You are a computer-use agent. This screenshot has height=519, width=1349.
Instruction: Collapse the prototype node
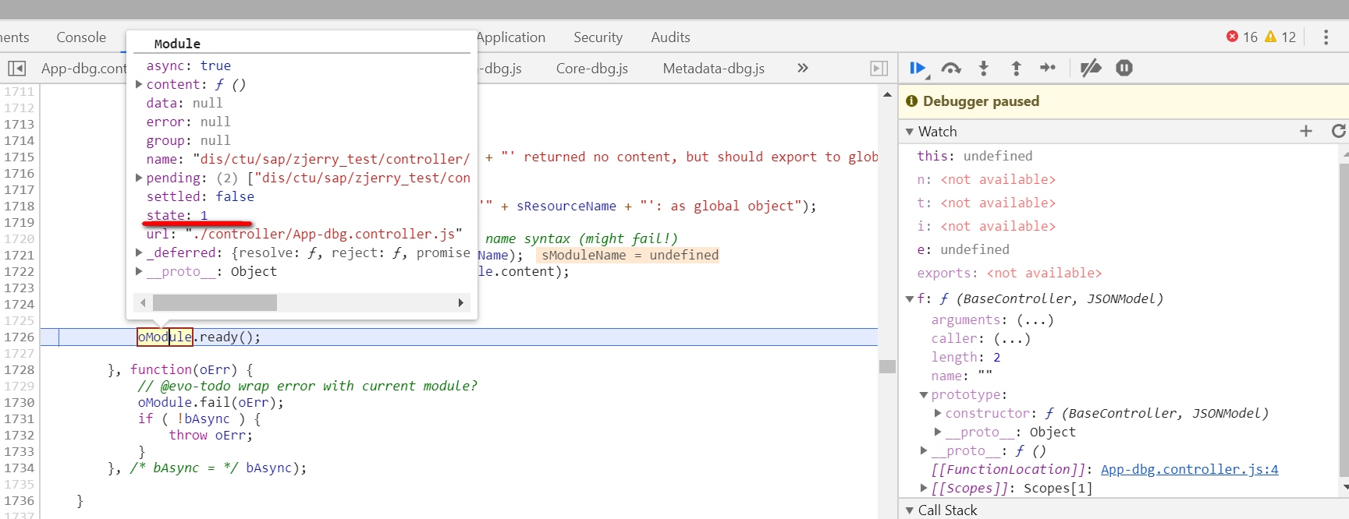pos(924,395)
